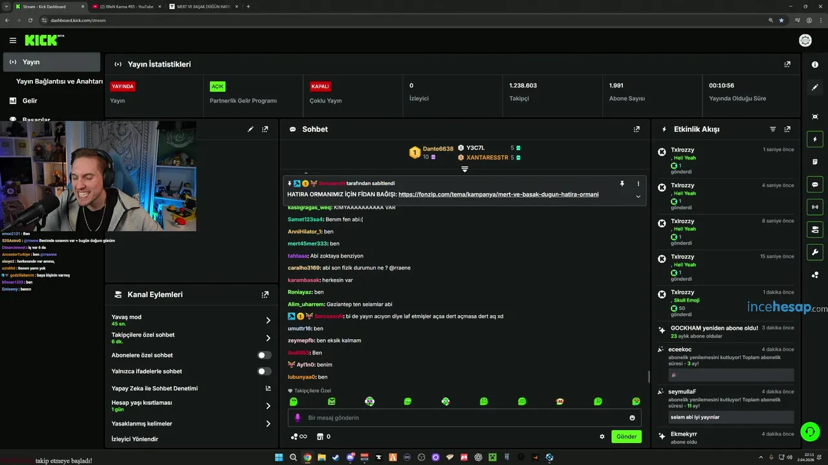Click the green support headset button
The height and width of the screenshot is (465, 828).
809,431
